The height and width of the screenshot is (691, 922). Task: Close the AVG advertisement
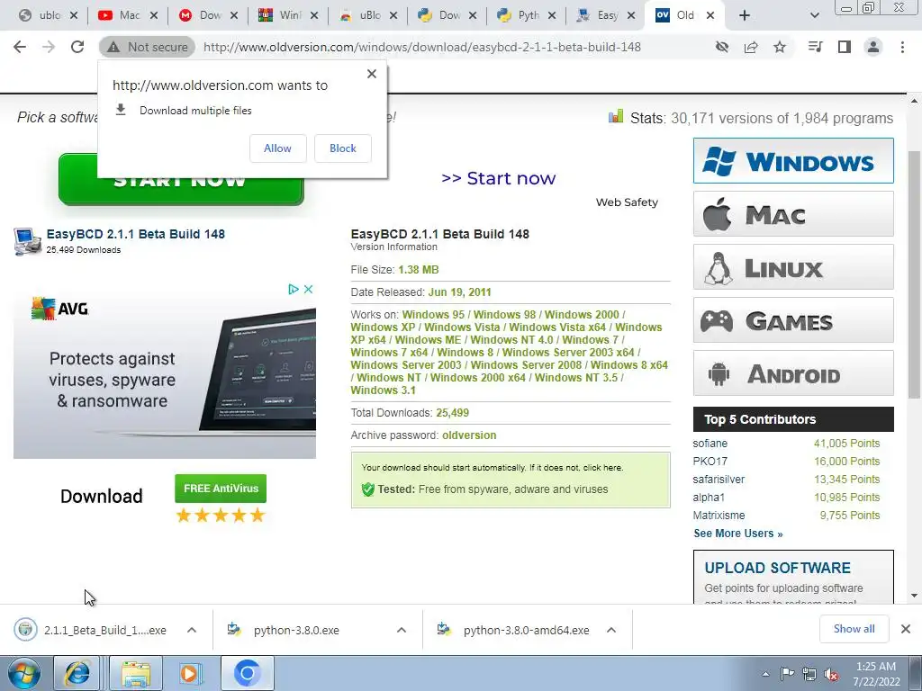pos(308,289)
